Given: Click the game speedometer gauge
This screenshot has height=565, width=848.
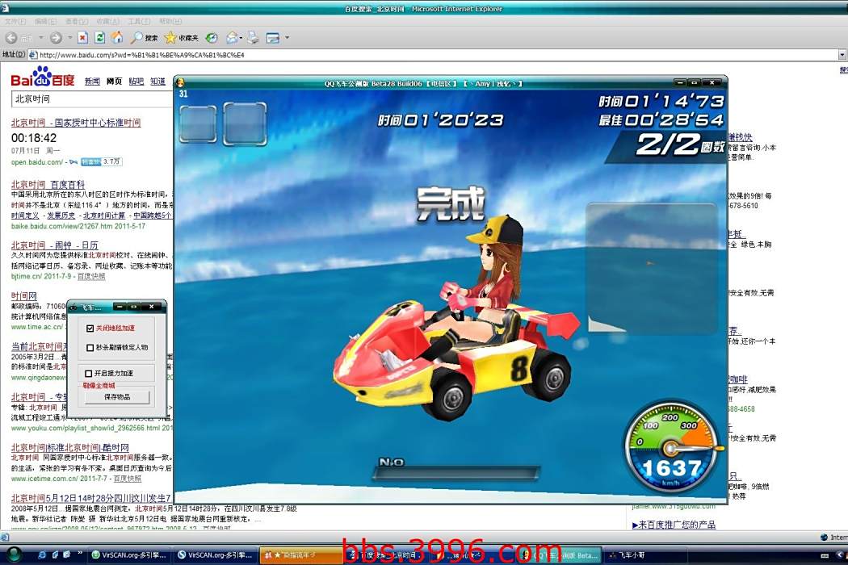Looking at the screenshot, I should (671, 446).
